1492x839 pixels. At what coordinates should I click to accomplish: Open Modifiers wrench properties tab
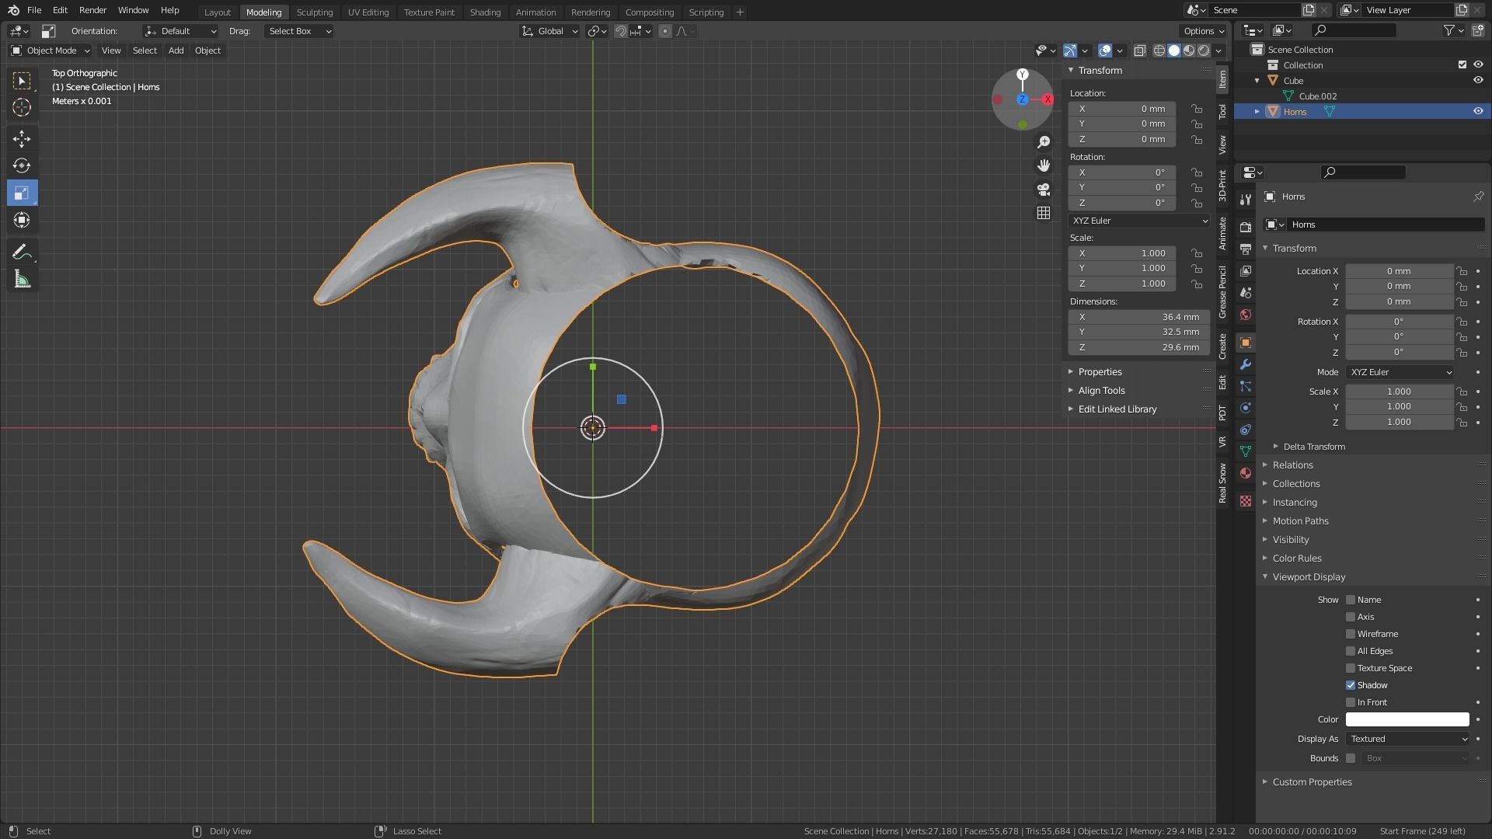coord(1246,364)
